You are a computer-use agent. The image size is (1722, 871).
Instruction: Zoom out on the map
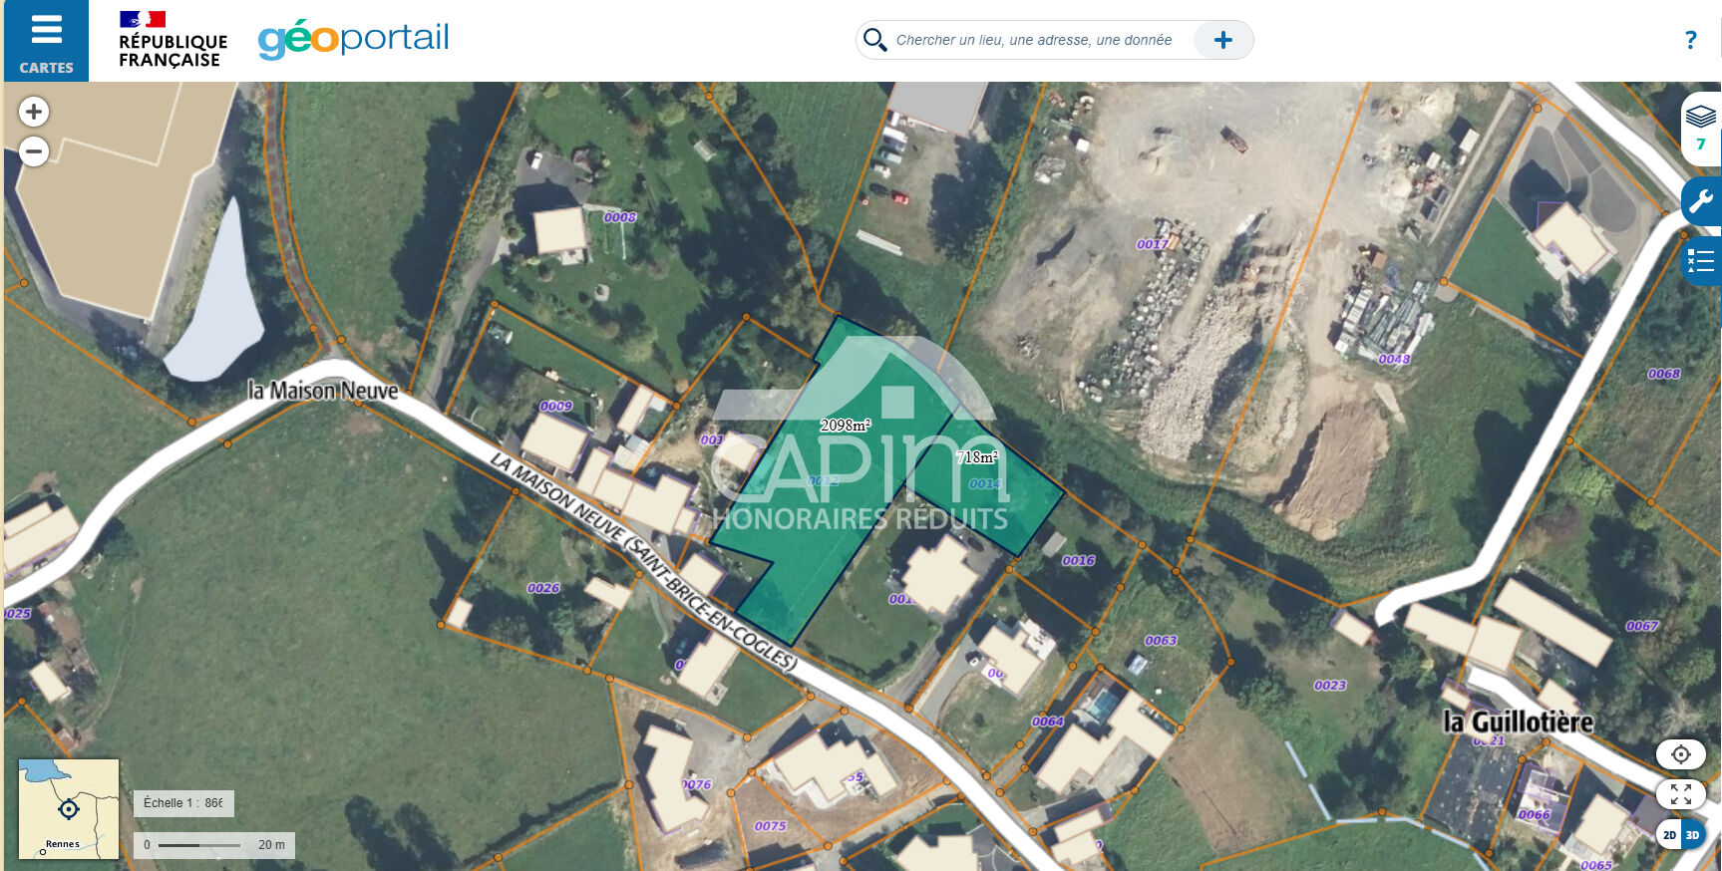coord(34,151)
